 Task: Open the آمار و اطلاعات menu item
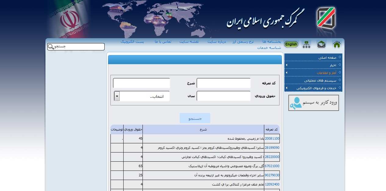tap(326, 72)
